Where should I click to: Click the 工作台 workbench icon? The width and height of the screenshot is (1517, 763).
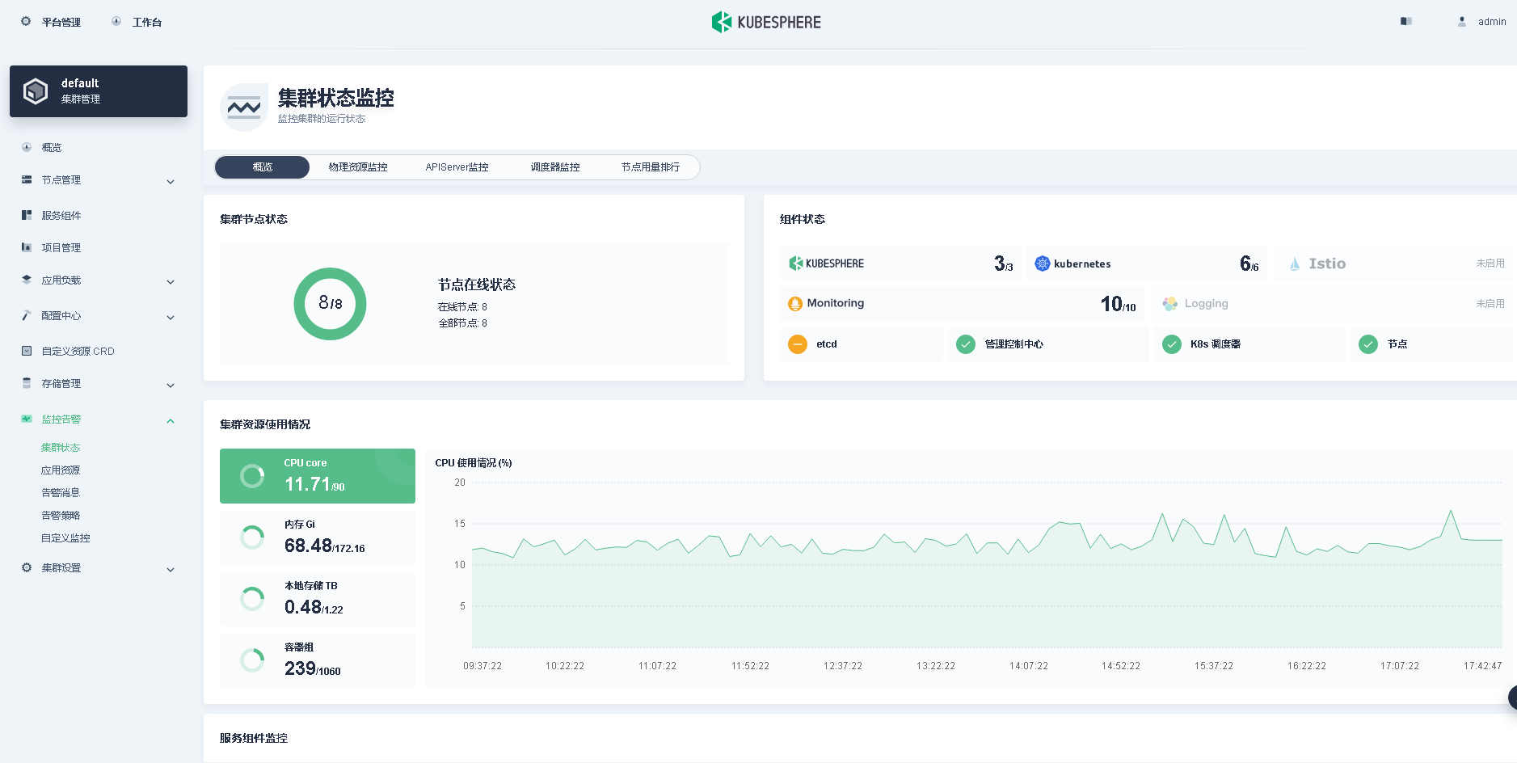tap(116, 22)
